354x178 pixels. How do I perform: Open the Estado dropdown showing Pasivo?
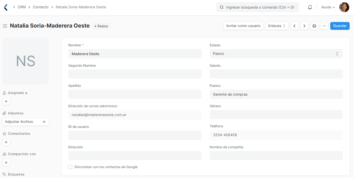(x=276, y=54)
